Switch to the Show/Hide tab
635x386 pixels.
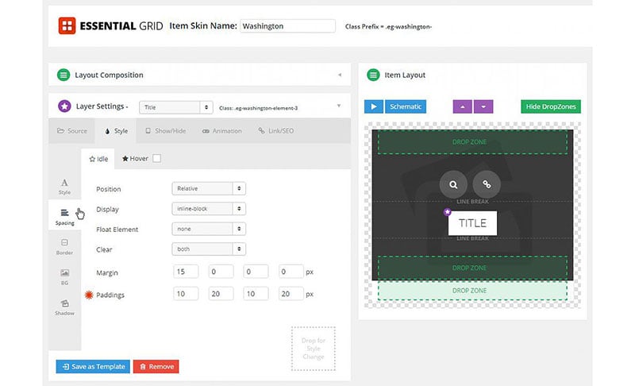tap(166, 131)
